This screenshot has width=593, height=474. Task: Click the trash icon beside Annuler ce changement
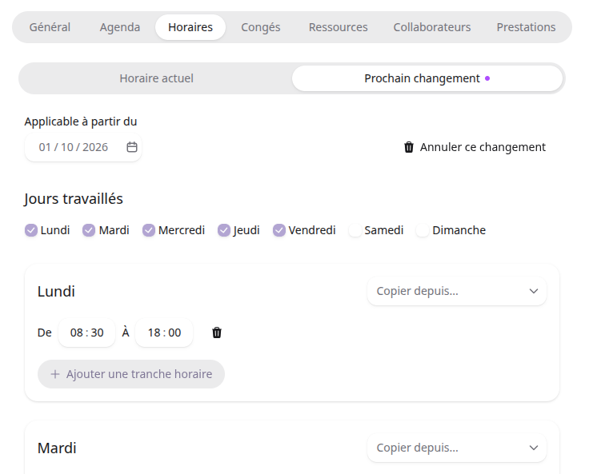(409, 147)
